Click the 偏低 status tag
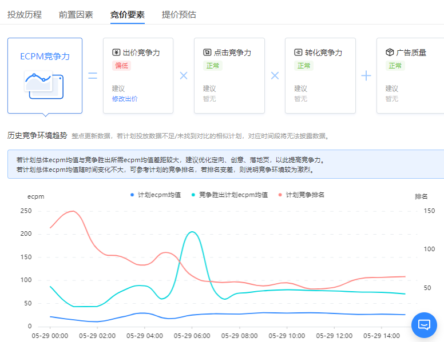 pos(121,66)
